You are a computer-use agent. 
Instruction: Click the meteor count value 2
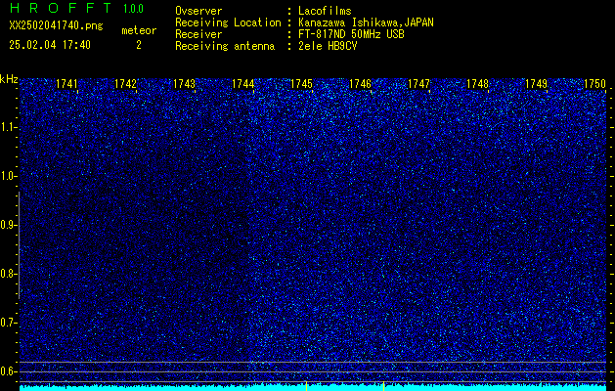[139, 45]
